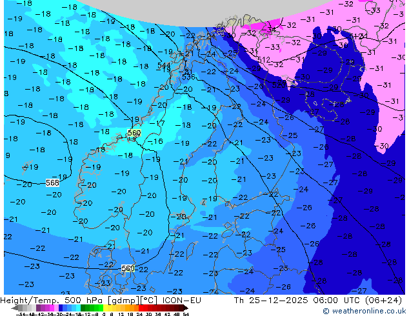
Task: Click the '(06+24)' forecast offset text
Action: [383, 301]
